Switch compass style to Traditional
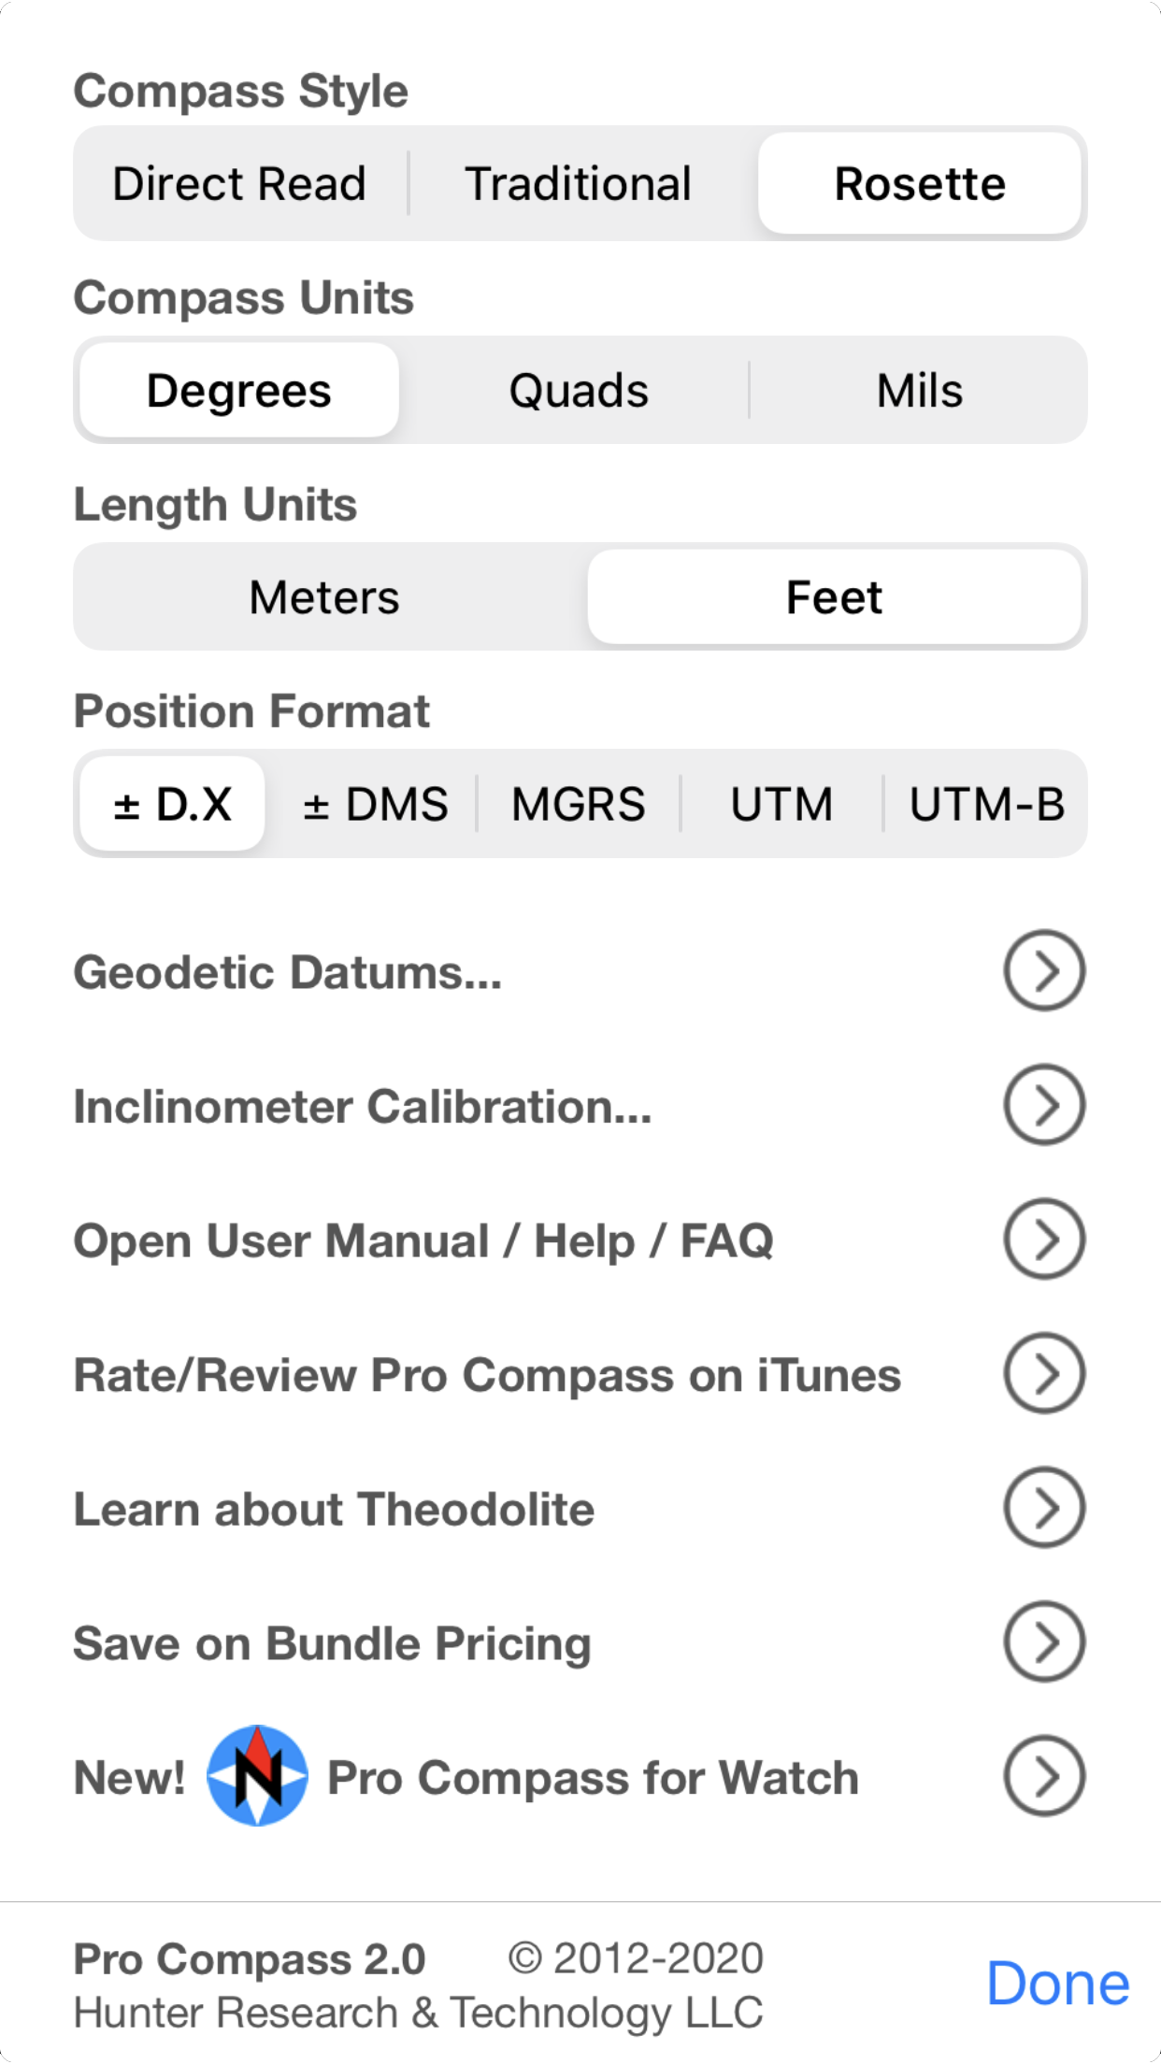1161x2064 pixels. click(579, 183)
